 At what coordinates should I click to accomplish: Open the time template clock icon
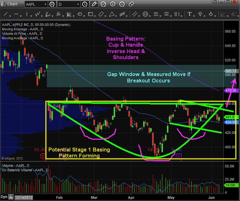(x=85, y=4)
